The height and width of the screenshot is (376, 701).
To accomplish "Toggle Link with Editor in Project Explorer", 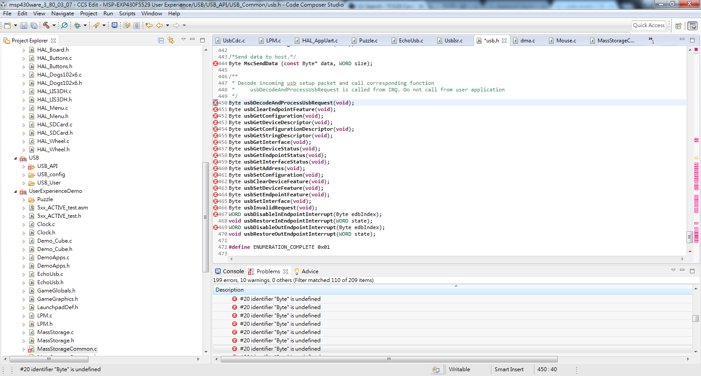I will [x=171, y=41].
